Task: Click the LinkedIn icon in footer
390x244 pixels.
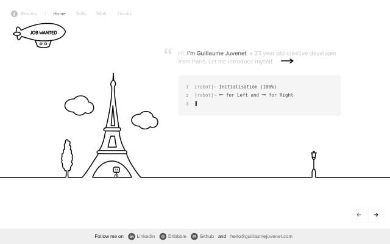Action: [x=132, y=236]
